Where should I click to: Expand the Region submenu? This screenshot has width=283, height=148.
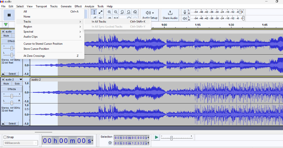click(x=50, y=27)
